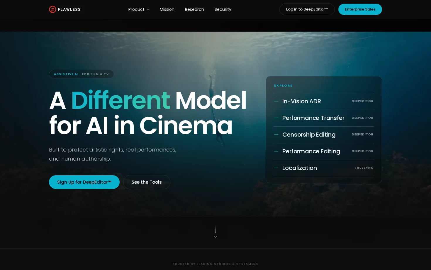The width and height of the screenshot is (431, 270).
Task: Click the 'A Different Model for AI in Cinema' headline
Action: tap(148, 113)
